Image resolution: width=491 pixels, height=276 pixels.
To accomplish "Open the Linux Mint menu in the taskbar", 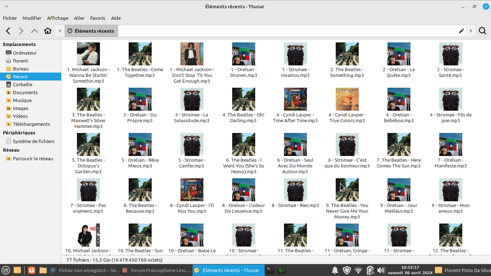I will click(5, 270).
